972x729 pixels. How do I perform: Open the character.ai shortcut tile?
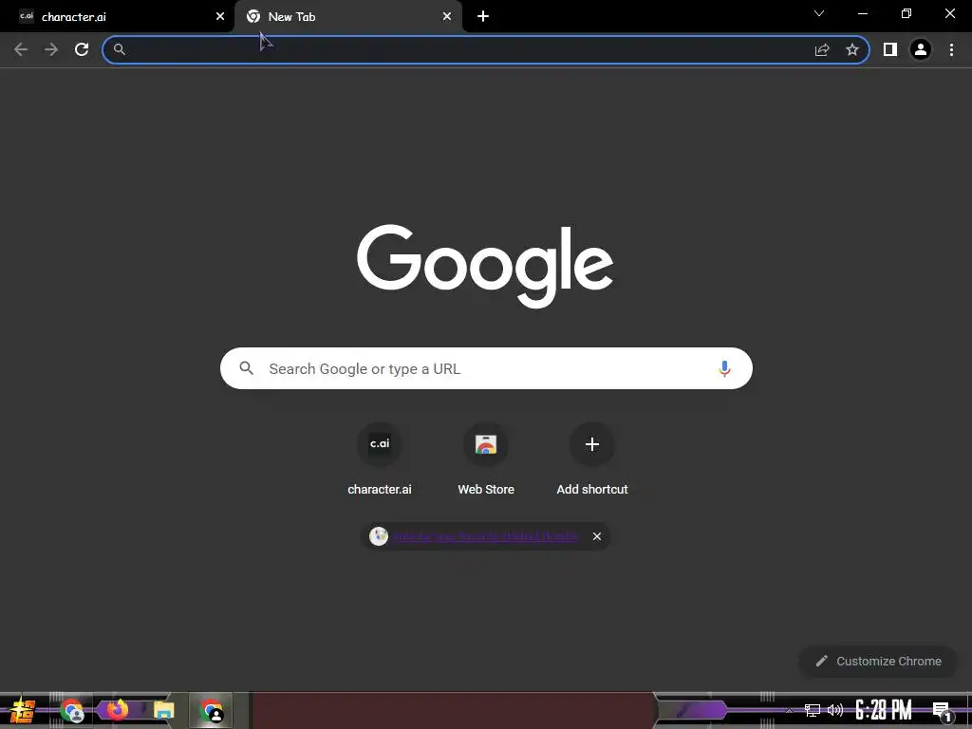[x=380, y=459]
